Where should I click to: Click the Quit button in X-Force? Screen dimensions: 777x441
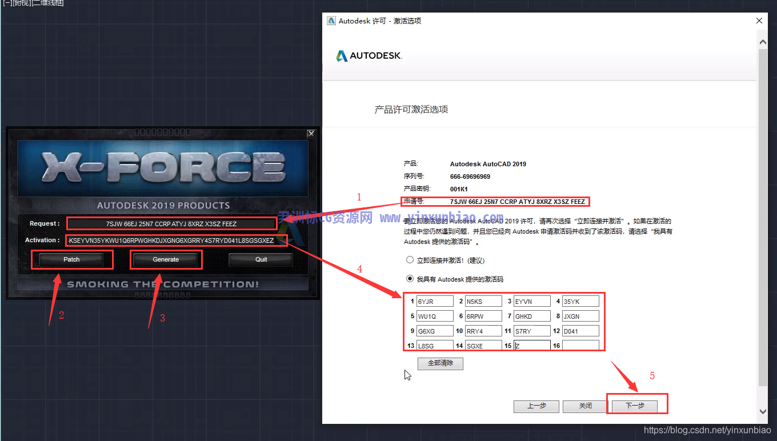[x=261, y=259]
